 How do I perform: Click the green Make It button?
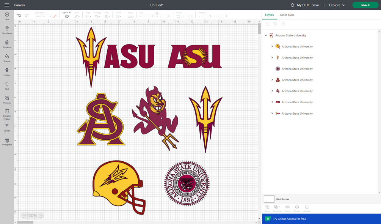click(365, 5)
